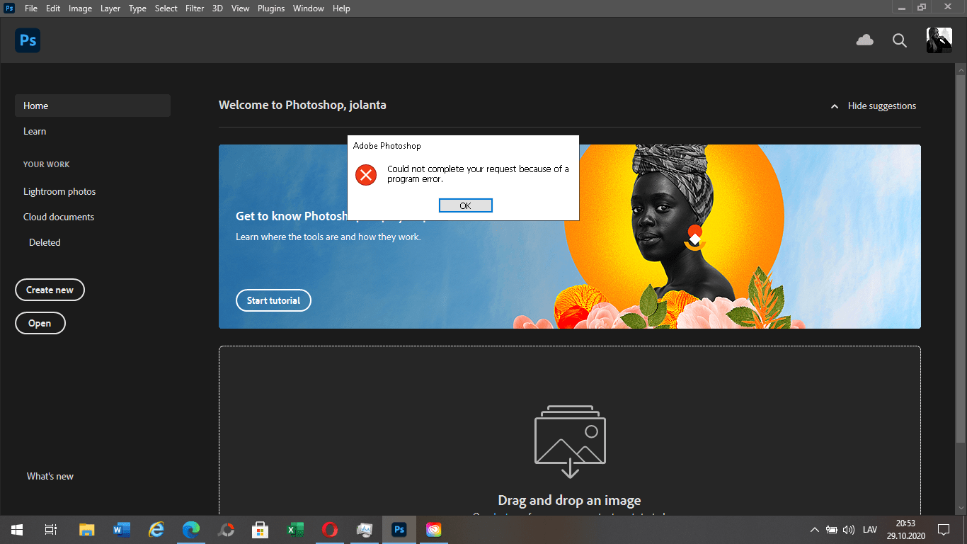Image resolution: width=967 pixels, height=544 pixels.
Task: Click the Create new button
Action: click(50, 290)
